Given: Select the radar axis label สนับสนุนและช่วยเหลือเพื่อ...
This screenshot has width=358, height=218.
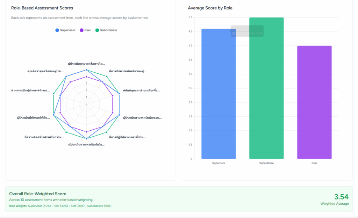Looking at the screenshot, I should pyautogui.click(x=142, y=90).
